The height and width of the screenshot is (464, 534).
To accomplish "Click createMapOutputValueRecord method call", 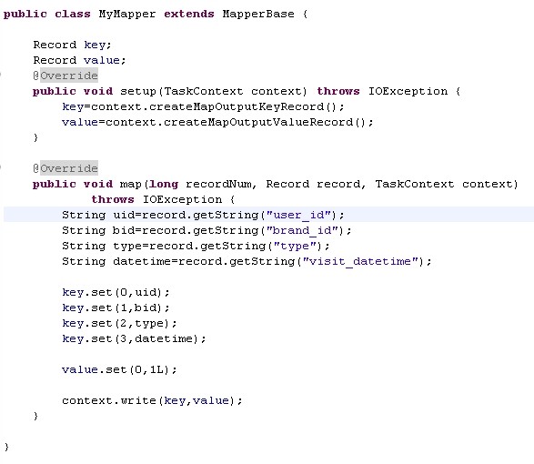I will (x=258, y=122).
